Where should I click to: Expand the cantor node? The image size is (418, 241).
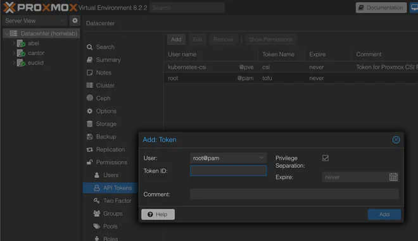14,53
